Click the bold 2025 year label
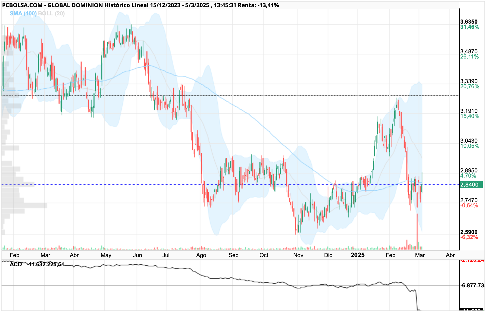 click(358, 255)
